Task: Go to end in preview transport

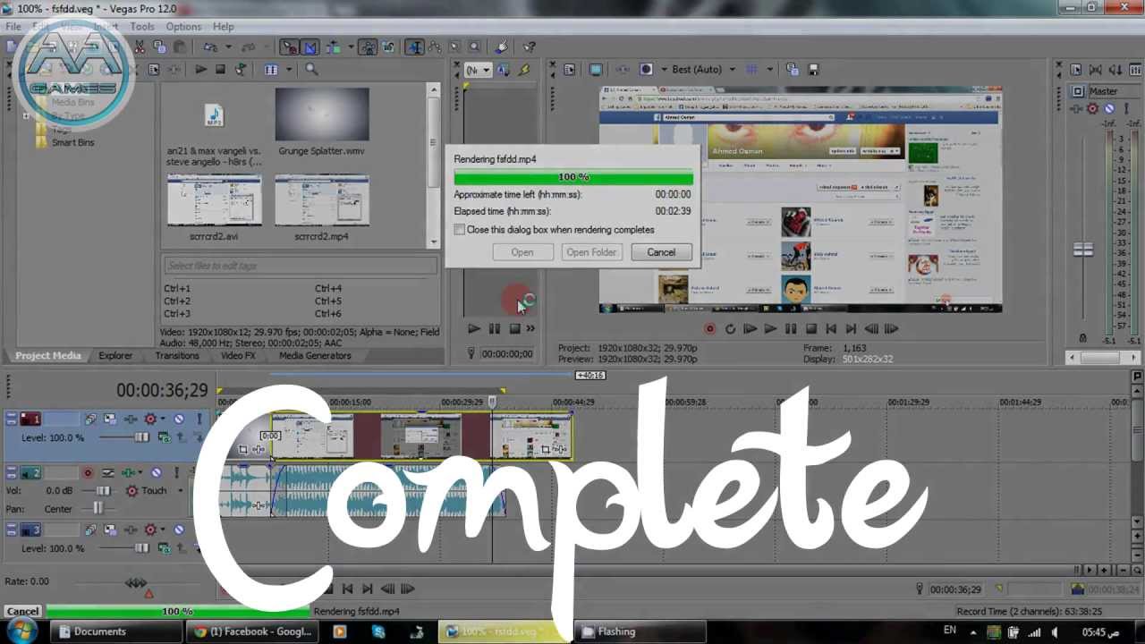Action: click(x=851, y=328)
